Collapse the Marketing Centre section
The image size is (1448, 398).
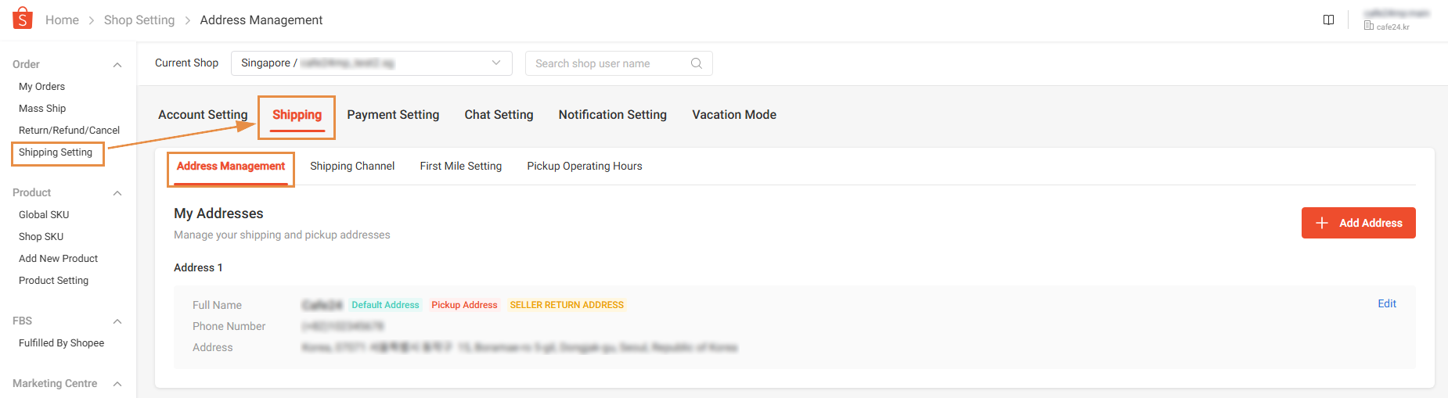click(117, 384)
